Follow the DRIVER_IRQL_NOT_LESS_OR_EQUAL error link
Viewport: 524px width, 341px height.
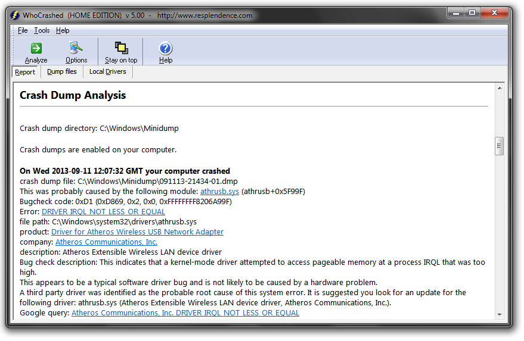coord(103,212)
